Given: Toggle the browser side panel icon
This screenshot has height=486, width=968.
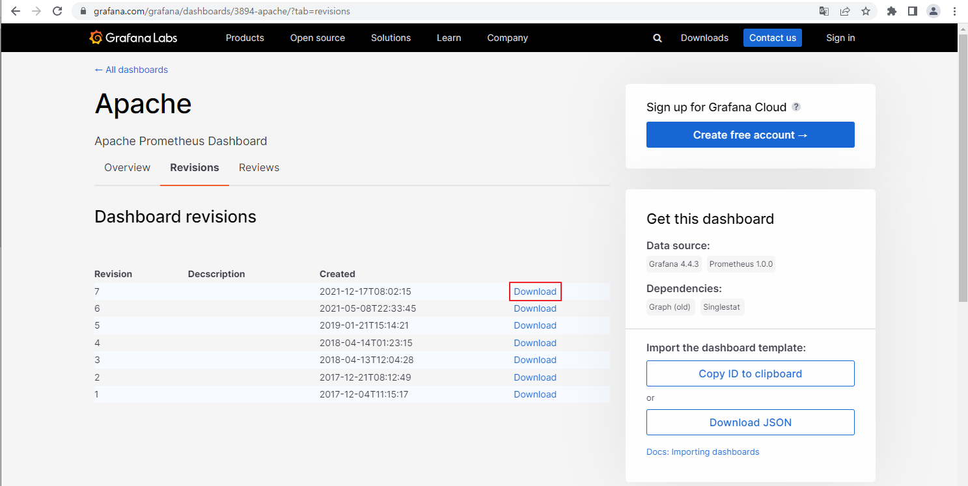Looking at the screenshot, I should click(x=913, y=11).
